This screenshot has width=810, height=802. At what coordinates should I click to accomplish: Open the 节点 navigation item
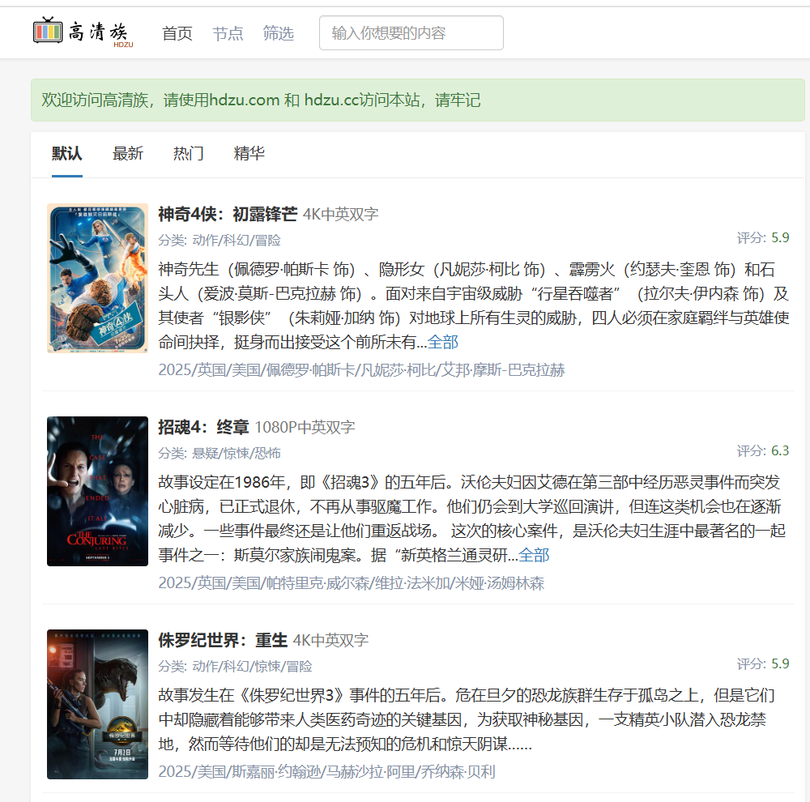pos(228,33)
